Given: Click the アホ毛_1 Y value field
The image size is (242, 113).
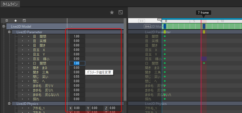Looking at the screenshot, I should click(x=97, y=108).
